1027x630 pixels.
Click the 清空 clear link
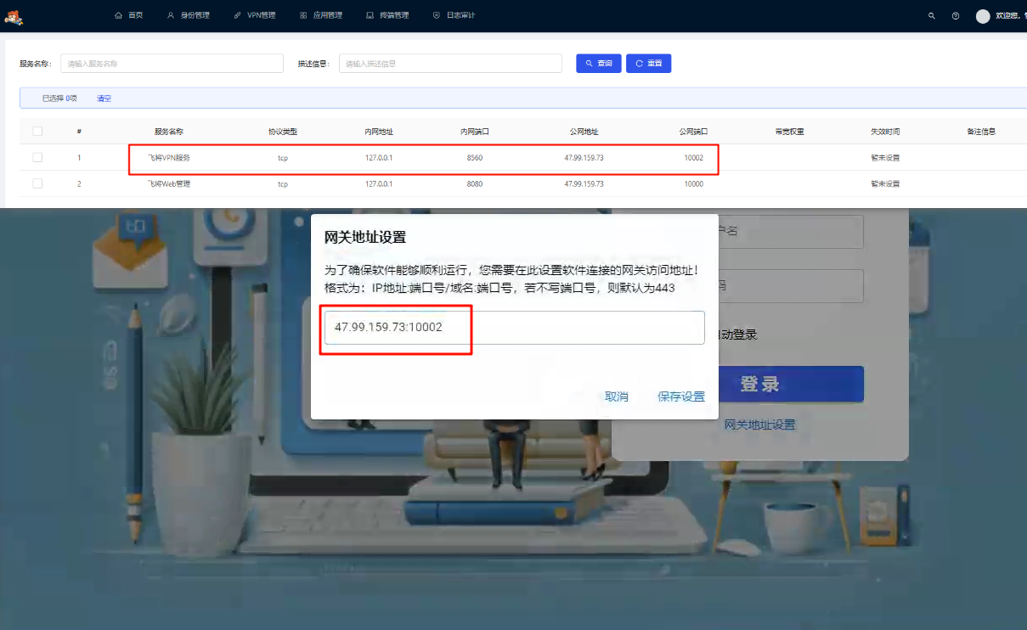coord(103,98)
